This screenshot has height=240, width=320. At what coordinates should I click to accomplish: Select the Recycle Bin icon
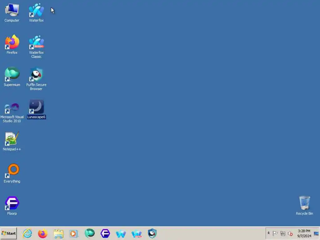pos(304,205)
